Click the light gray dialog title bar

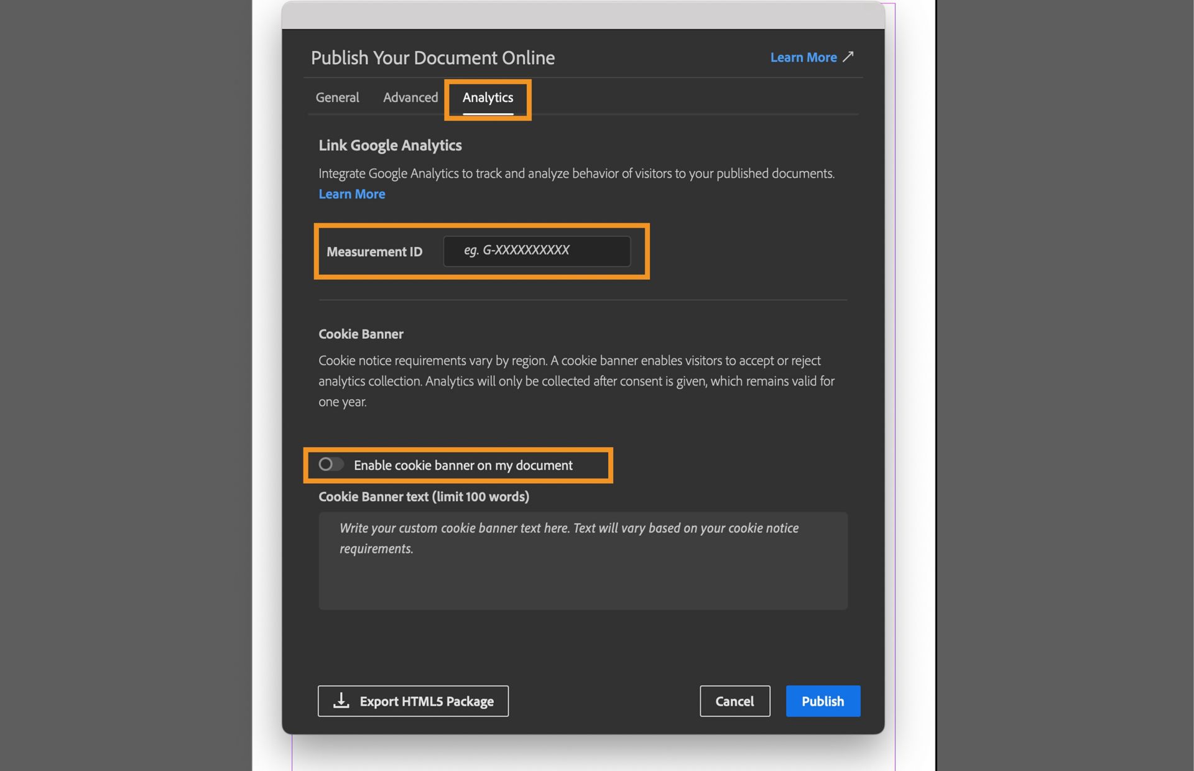[583, 16]
